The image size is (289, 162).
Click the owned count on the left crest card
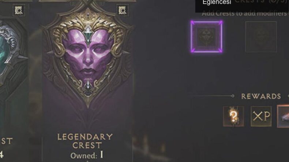pos(1,154)
